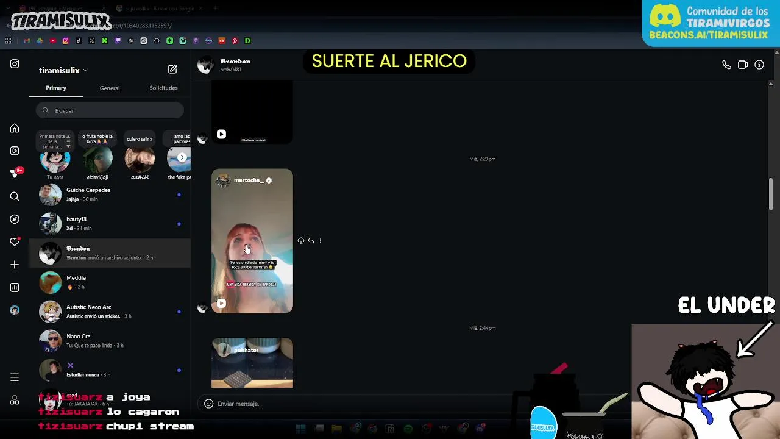780x439 pixels.
Task: Open the Pinterest bookmark
Action: (235, 41)
